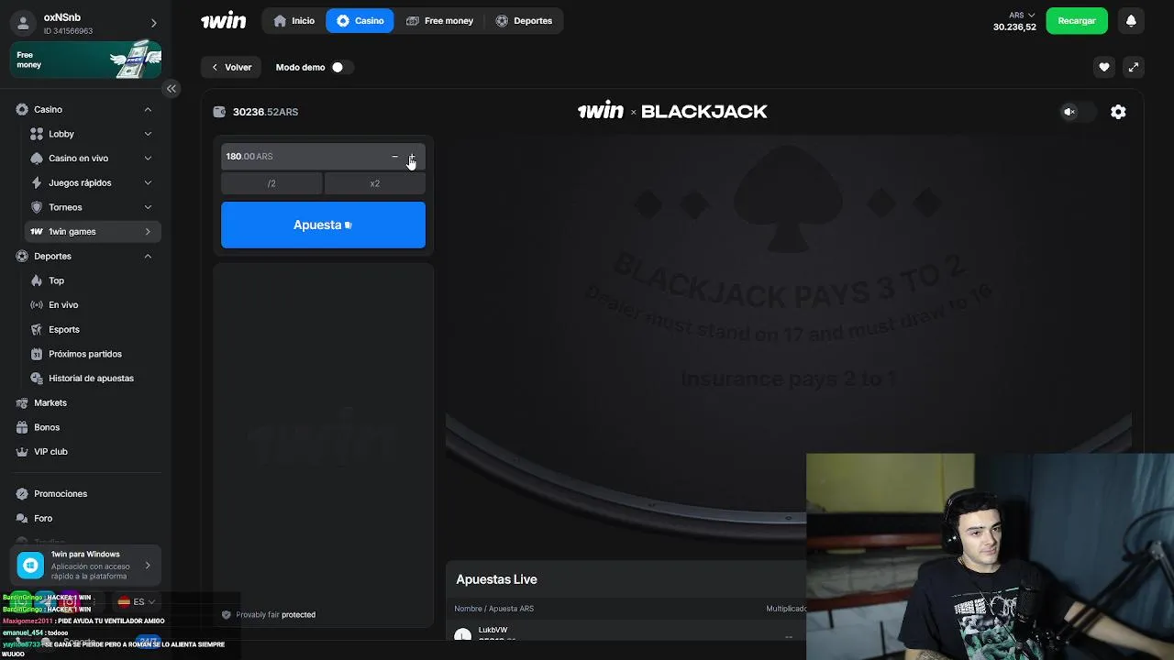
Task: Add game to favorites heart icon
Action: pos(1104,67)
